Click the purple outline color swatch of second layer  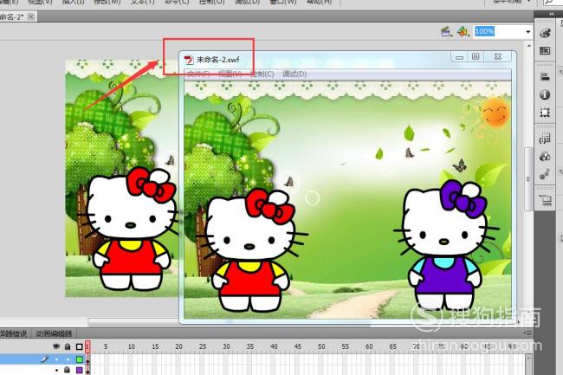[80, 370]
